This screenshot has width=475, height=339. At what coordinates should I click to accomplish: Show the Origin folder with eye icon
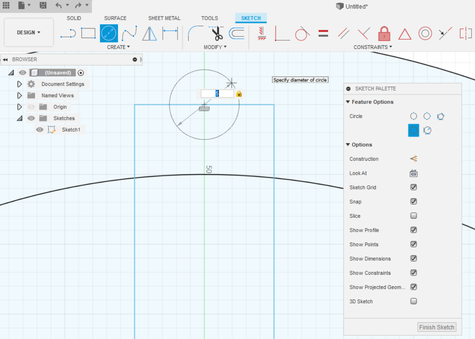[x=31, y=107]
